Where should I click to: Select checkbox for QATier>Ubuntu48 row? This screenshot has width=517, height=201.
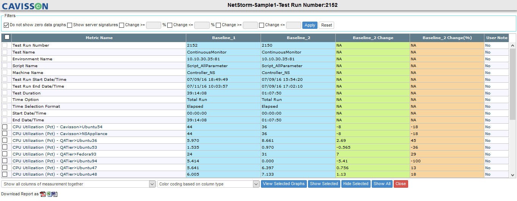click(5, 174)
